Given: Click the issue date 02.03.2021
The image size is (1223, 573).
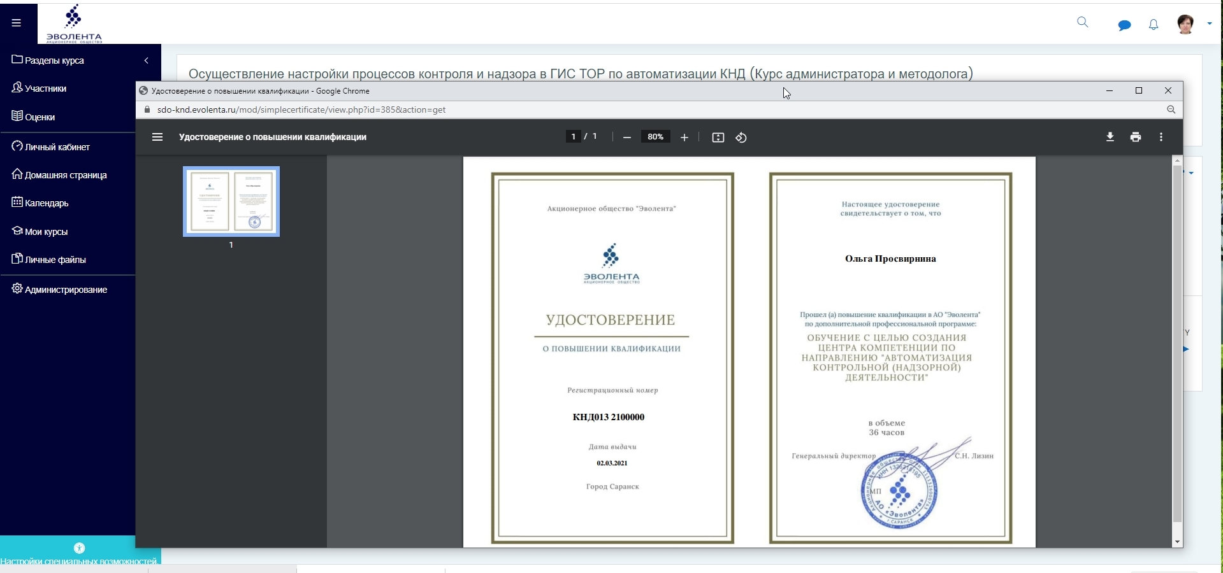Looking at the screenshot, I should click(612, 463).
